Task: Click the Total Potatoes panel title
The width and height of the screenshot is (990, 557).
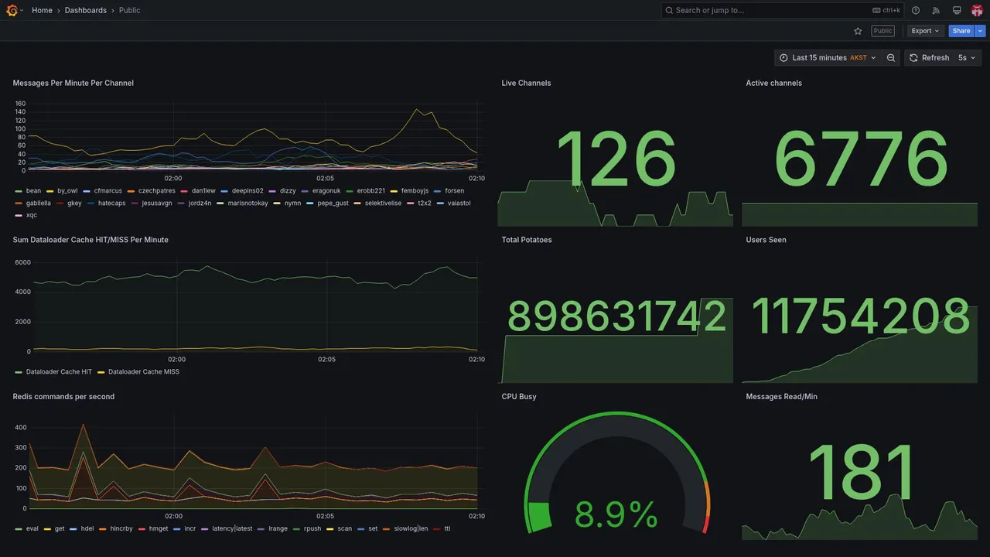Action: [x=527, y=240]
